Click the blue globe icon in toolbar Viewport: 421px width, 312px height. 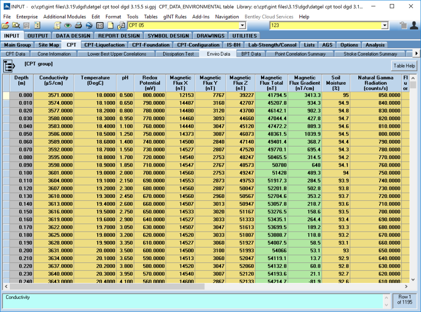[89, 25]
